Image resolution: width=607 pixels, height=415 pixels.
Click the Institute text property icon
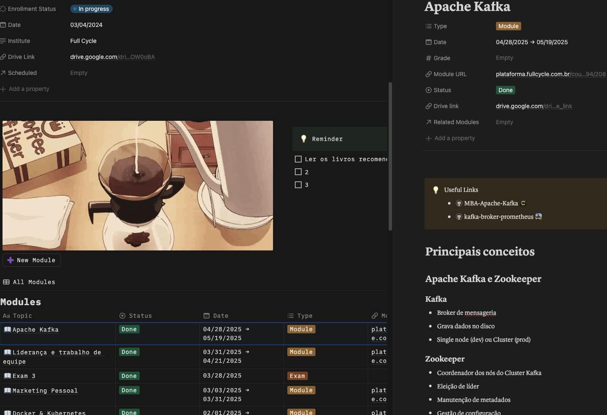pos(3,41)
